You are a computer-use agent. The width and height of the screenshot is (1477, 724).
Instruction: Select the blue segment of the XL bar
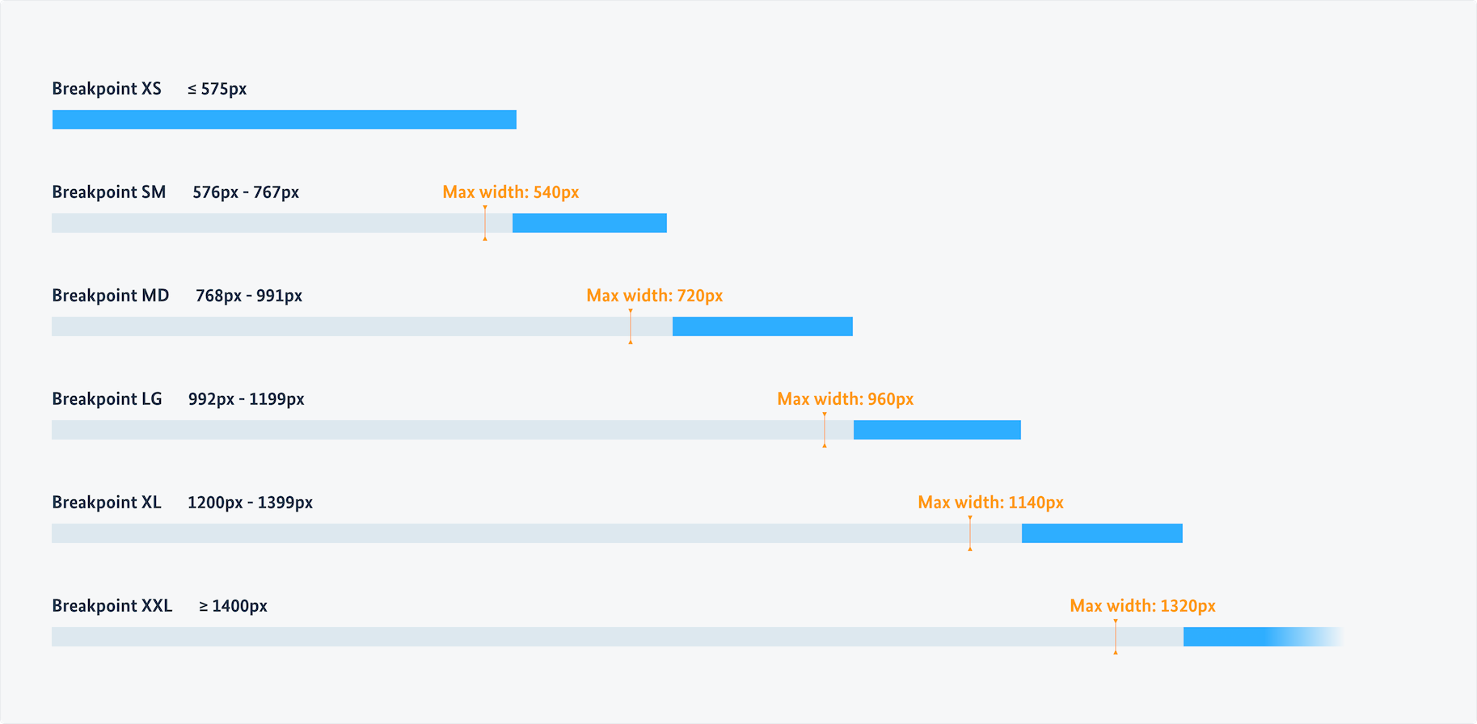(1102, 533)
